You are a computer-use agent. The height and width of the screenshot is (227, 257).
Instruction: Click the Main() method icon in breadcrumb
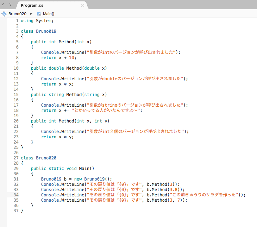[39, 14]
